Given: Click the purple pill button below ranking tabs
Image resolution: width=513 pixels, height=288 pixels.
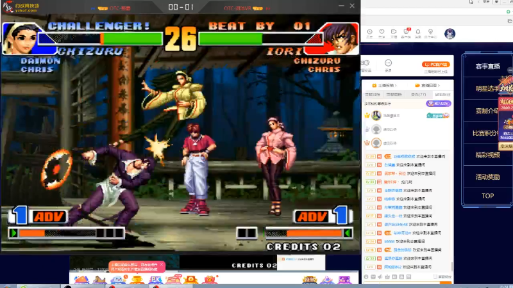Looking at the screenshot, I should [439, 104].
